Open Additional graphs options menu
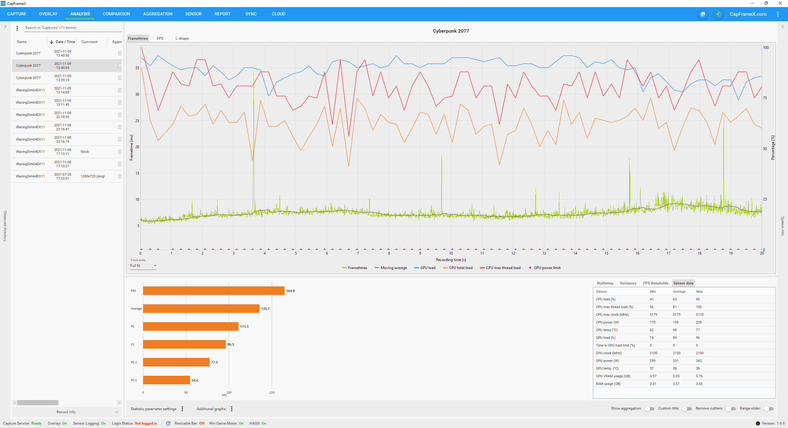Screen dimensions: 788x428 coord(232,409)
